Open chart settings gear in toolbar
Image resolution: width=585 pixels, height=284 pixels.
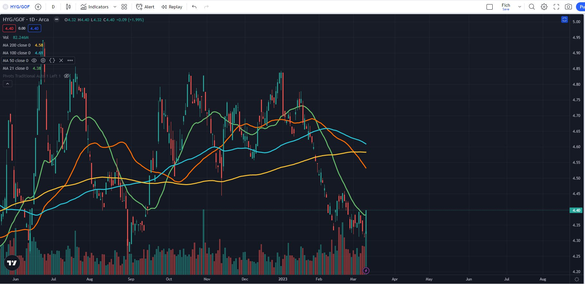click(544, 7)
